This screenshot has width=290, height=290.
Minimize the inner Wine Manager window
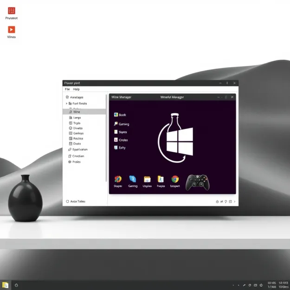point(219,97)
